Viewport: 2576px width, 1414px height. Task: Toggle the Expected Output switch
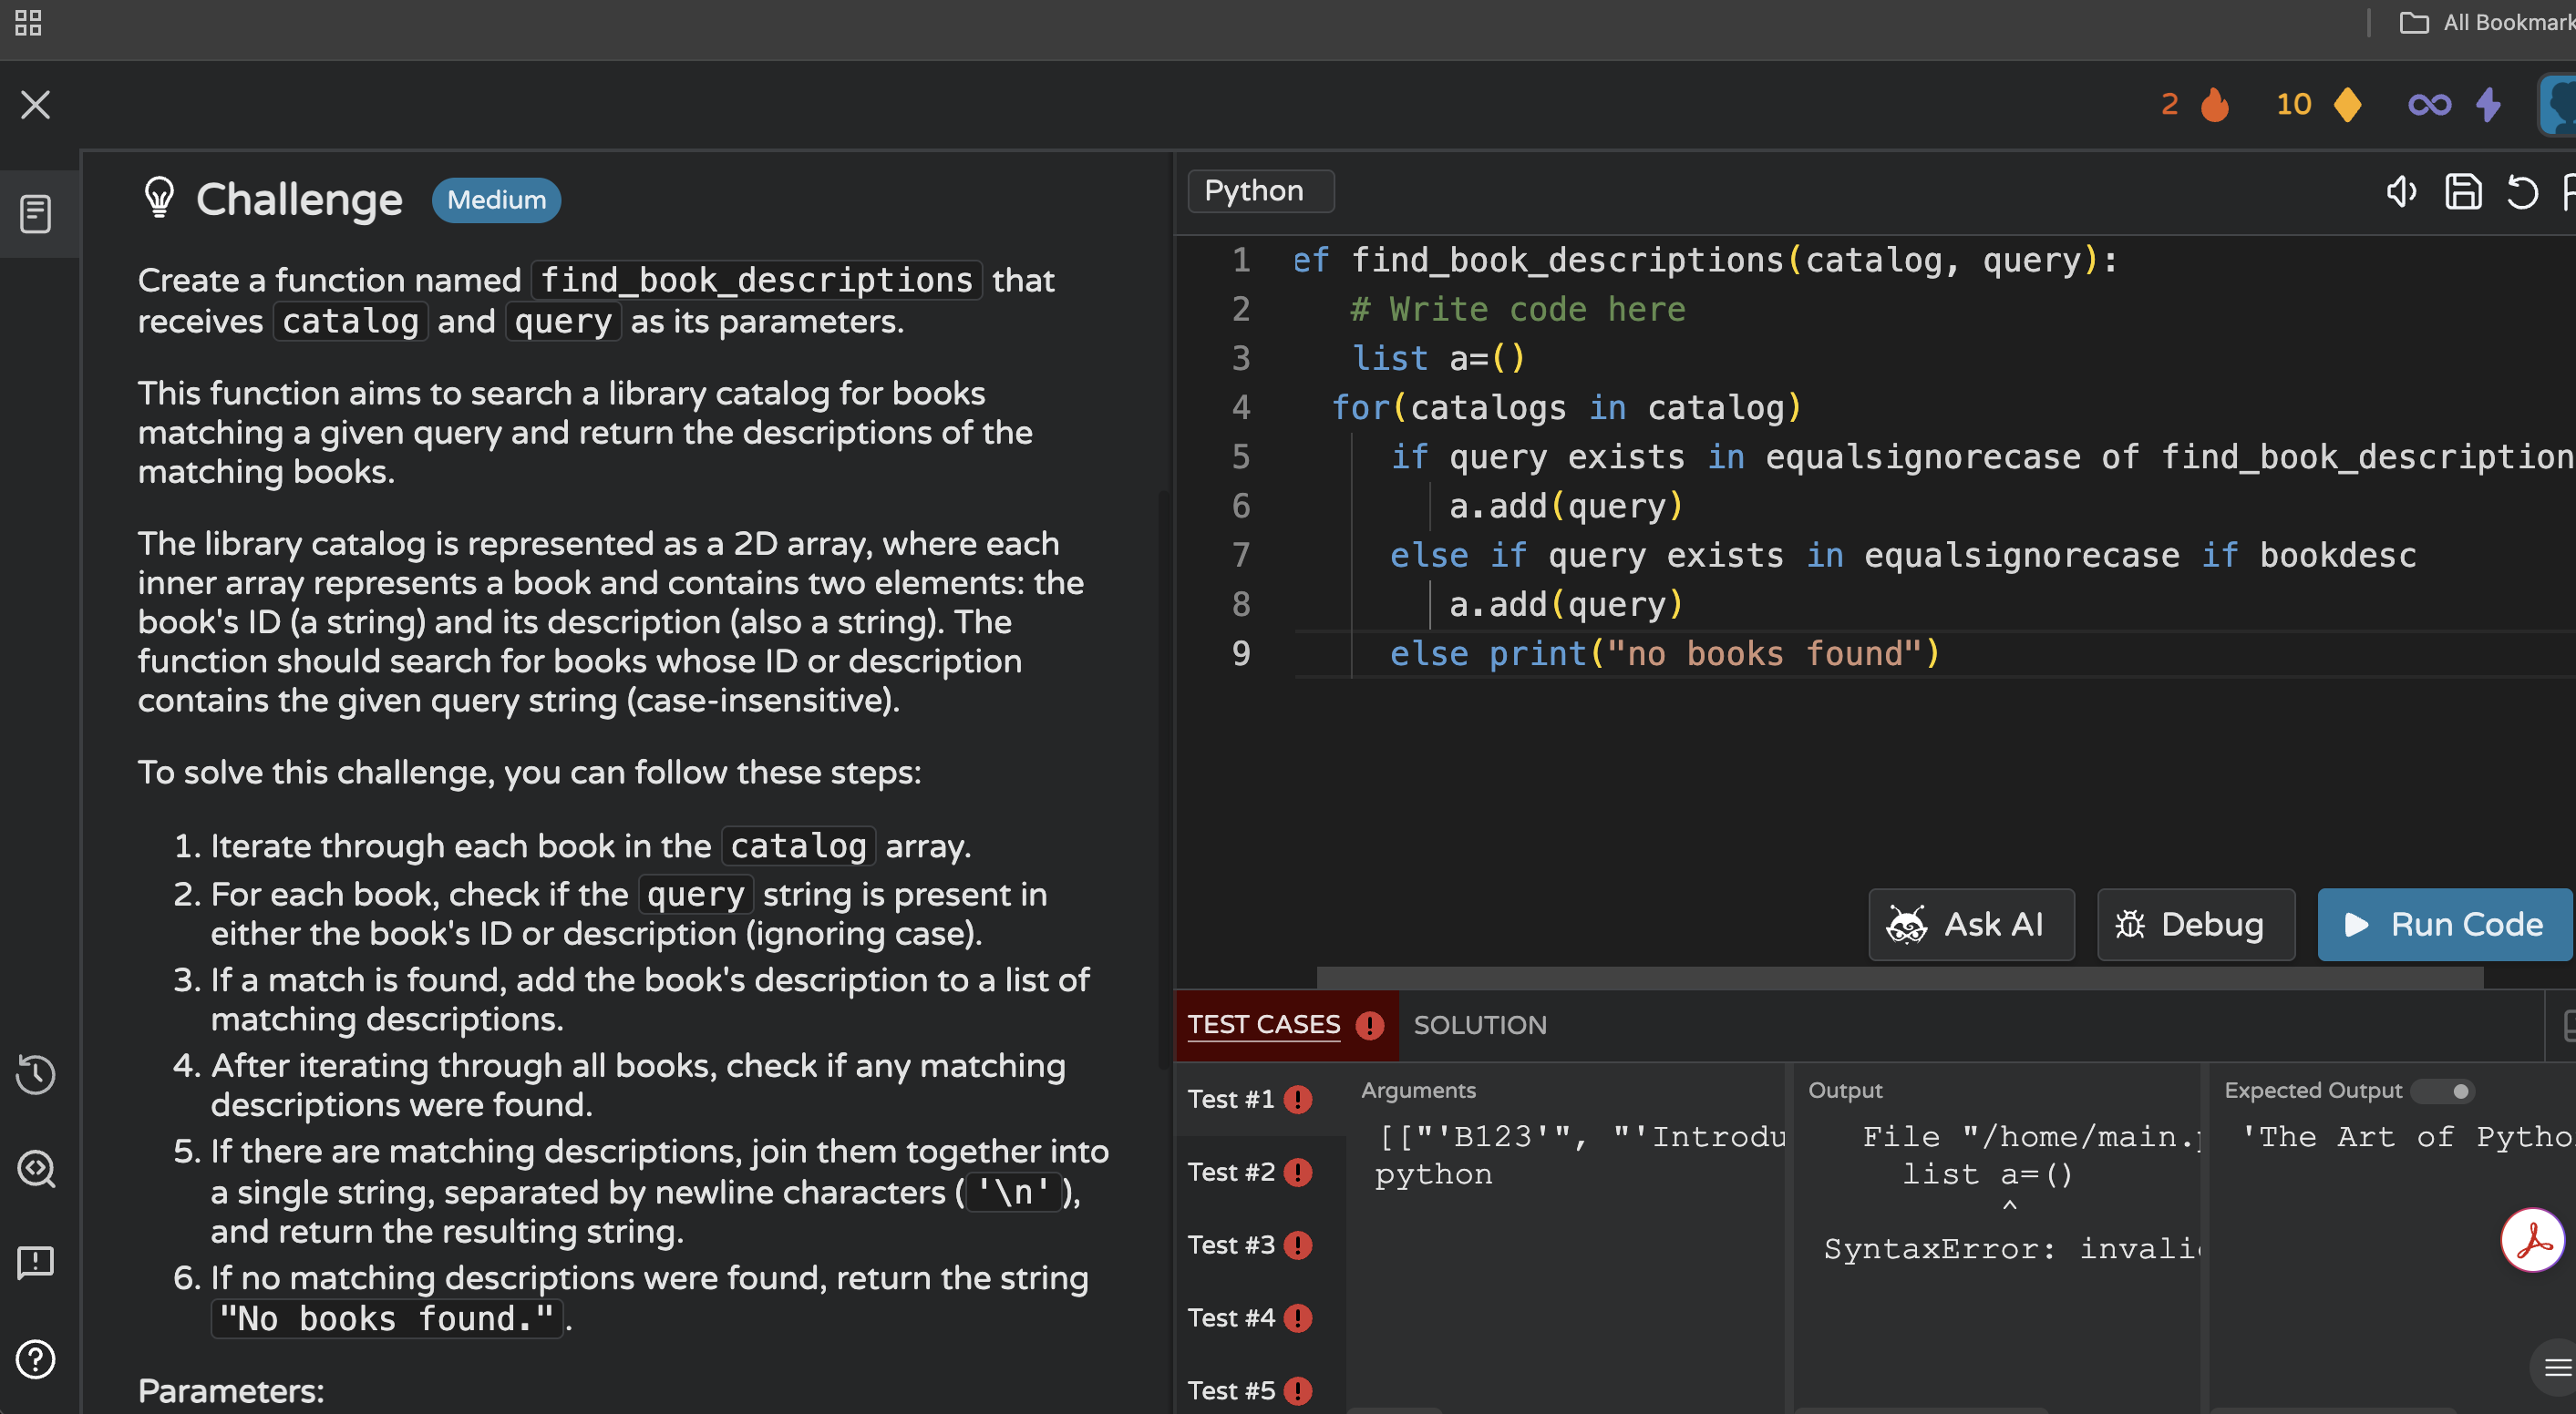[x=2443, y=1091]
